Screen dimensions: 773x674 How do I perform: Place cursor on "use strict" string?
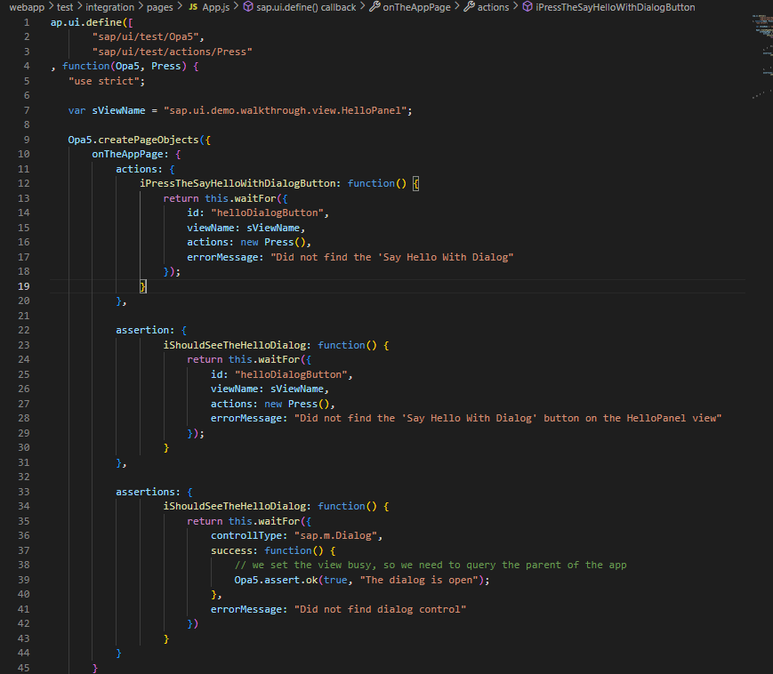pos(103,81)
